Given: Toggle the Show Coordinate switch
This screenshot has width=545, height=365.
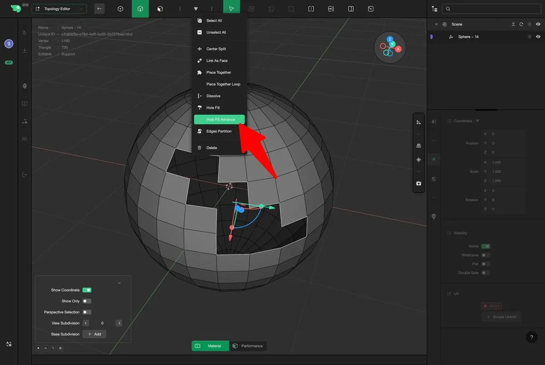Looking at the screenshot, I should 87,290.
